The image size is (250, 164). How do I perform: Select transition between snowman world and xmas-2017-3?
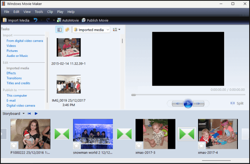coord(124,134)
